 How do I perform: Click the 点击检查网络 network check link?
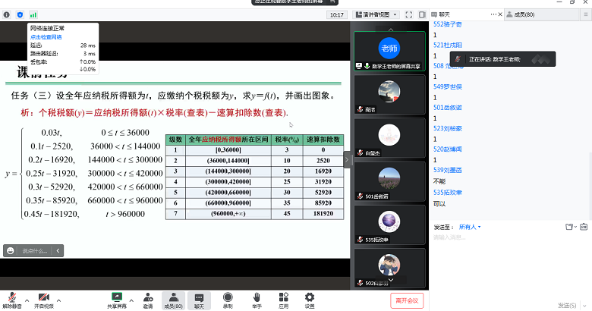(46, 36)
